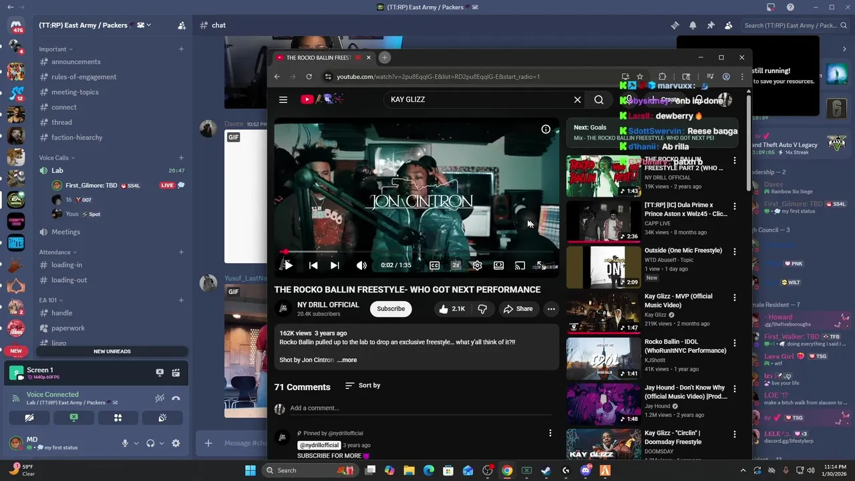Viewport: 855px width, 481px height.
Task: Open YouTube hamburger guide menu
Action: (x=283, y=100)
